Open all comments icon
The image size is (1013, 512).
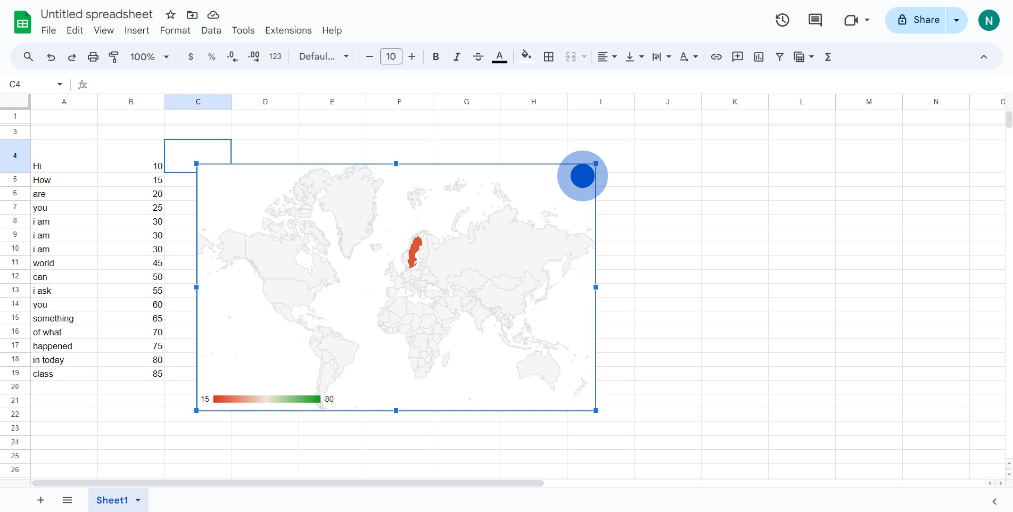tap(815, 20)
